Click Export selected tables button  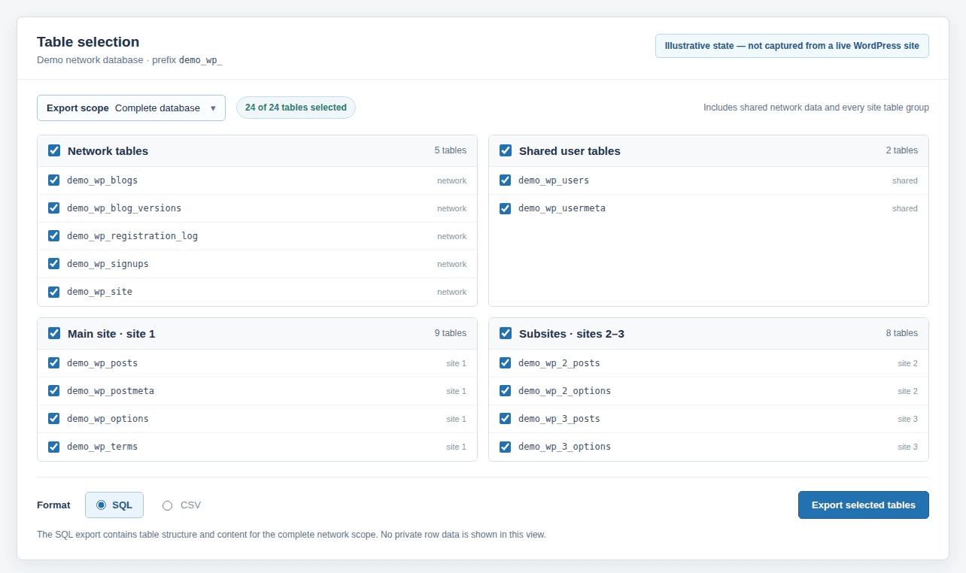tap(864, 505)
